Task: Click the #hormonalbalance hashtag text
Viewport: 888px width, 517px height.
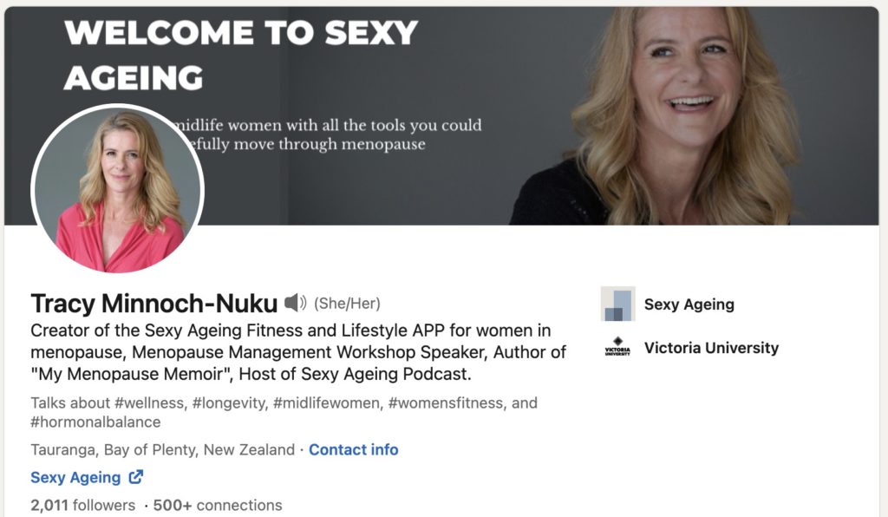Action: click(95, 422)
